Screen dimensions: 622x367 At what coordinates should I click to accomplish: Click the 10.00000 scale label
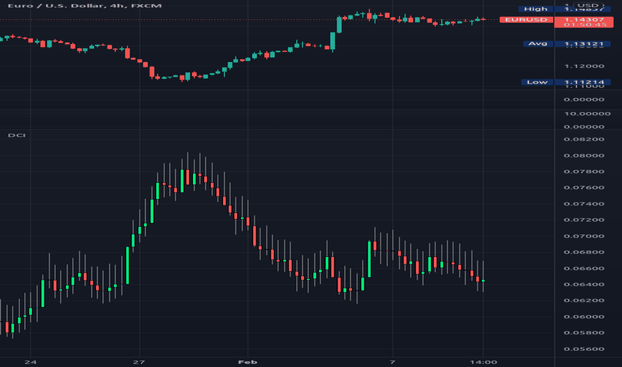click(x=587, y=114)
